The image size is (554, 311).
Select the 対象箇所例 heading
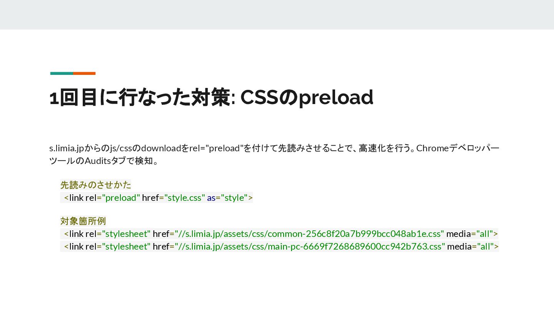pos(83,221)
